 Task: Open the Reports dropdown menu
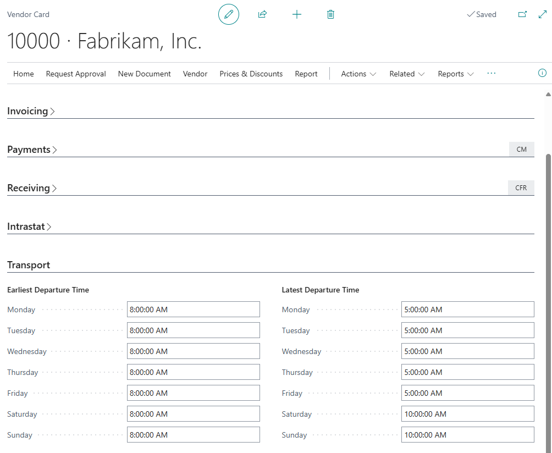coord(455,74)
